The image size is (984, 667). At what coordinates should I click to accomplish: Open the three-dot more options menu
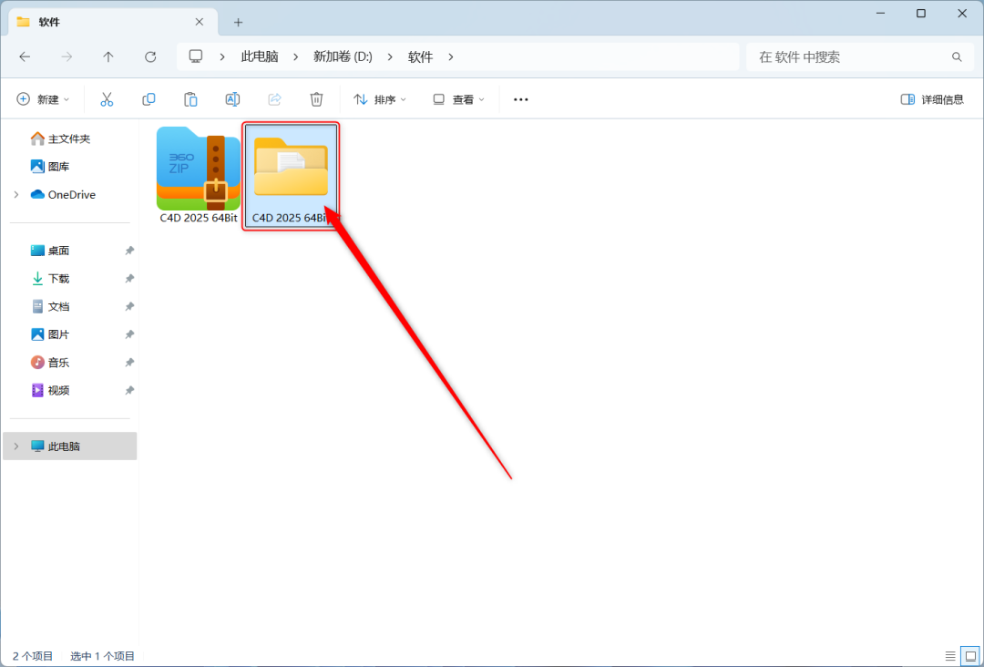[521, 99]
